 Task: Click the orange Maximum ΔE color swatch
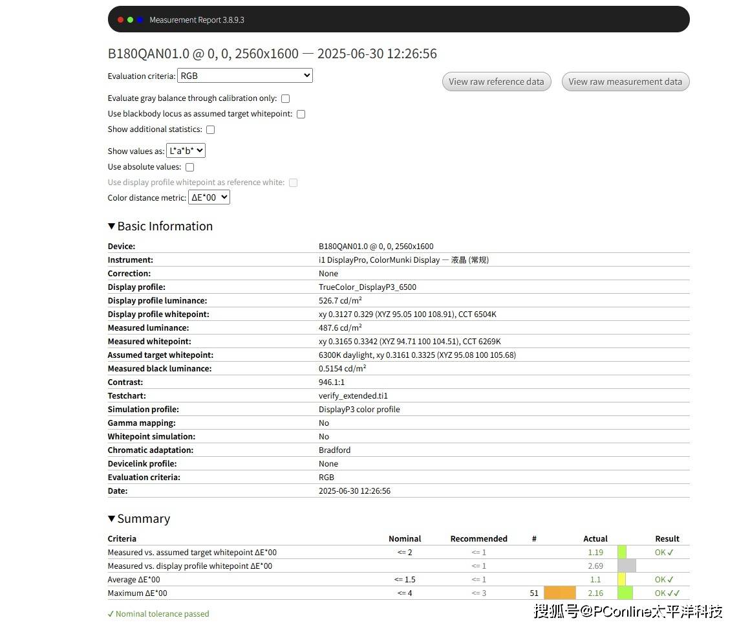(559, 593)
